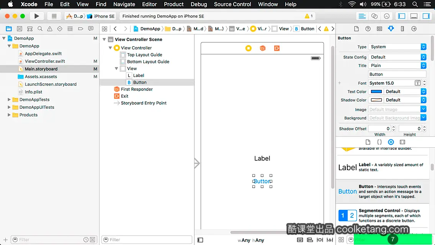Open the Size inspector
This screenshot has height=245, width=435.
tap(402, 29)
